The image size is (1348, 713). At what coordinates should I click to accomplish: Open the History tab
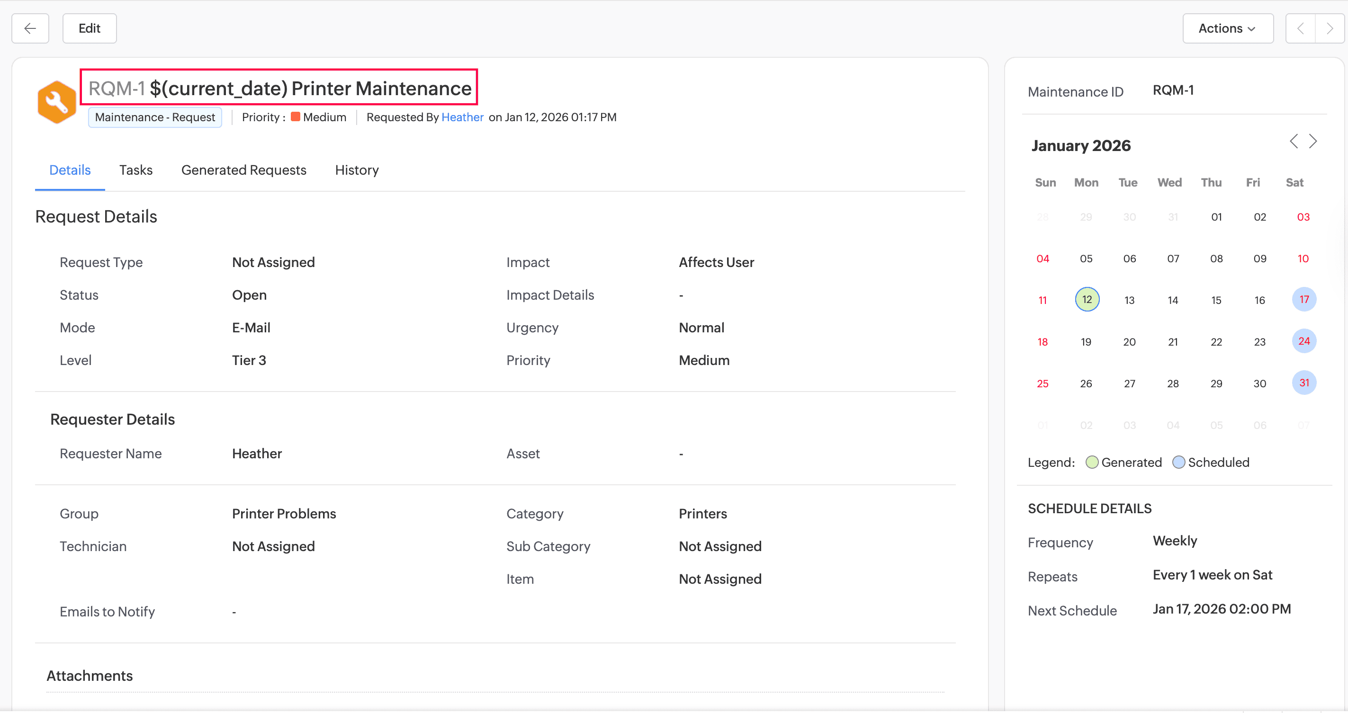coord(356,170)
